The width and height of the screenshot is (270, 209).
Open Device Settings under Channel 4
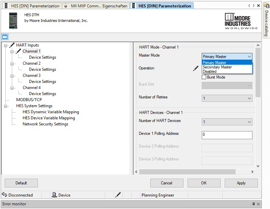(x=43, y=94)
